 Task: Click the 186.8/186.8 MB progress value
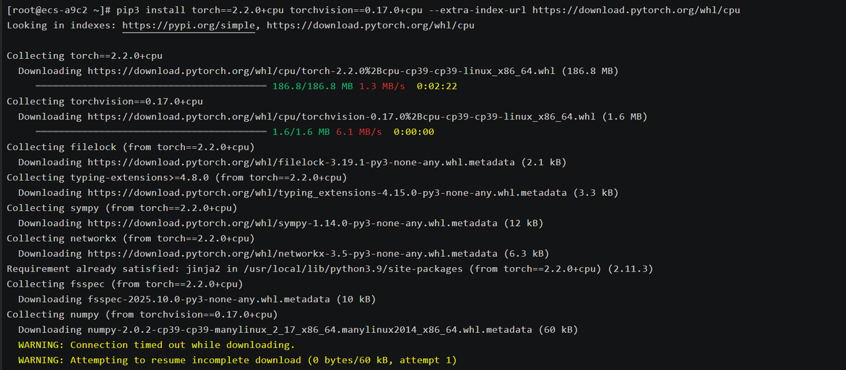pyautogui.click(x=313, y=87)
